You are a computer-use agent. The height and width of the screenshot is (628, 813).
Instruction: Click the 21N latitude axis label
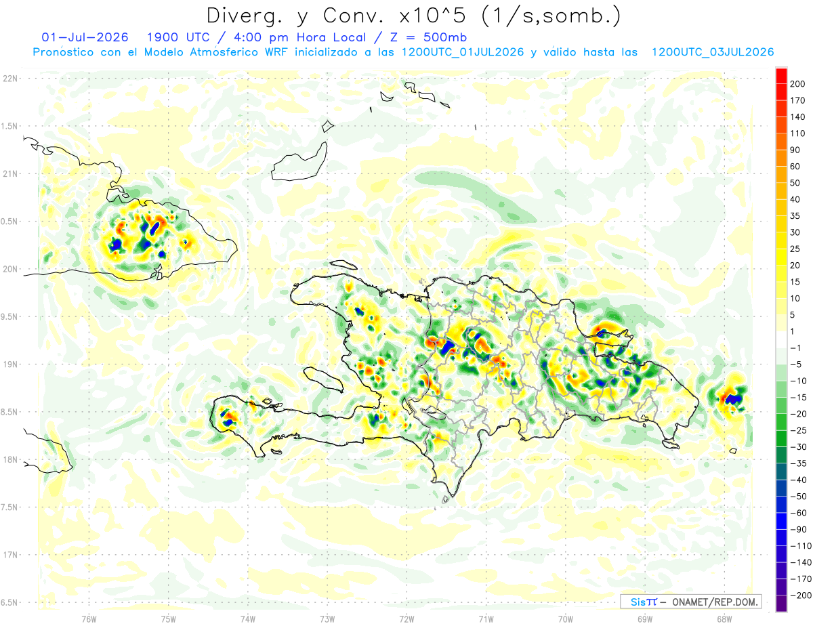tap(10, 173)
